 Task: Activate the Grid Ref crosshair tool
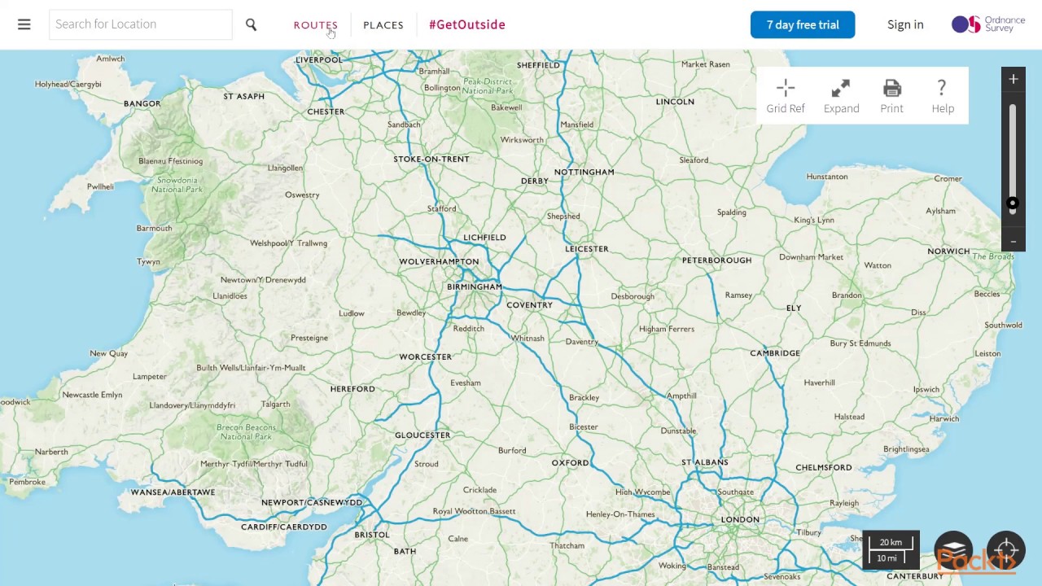786,96
